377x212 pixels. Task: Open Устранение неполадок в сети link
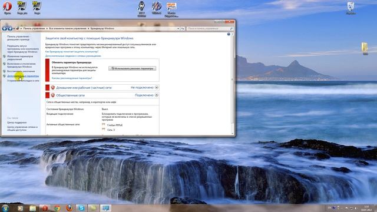23,81
